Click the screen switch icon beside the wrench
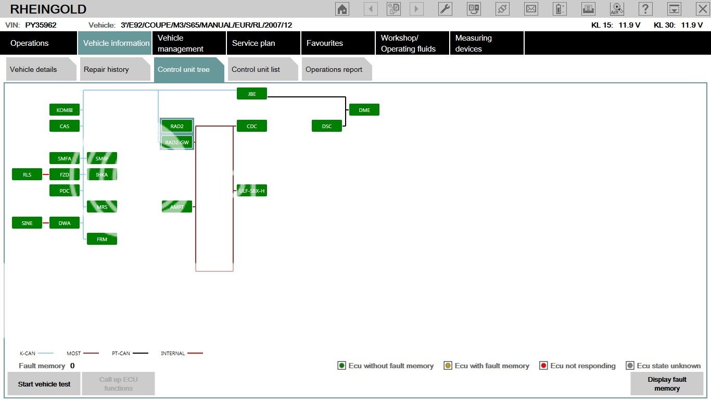Image resolution: width=711 pixels, height=400 pixels. click(474, 9)
